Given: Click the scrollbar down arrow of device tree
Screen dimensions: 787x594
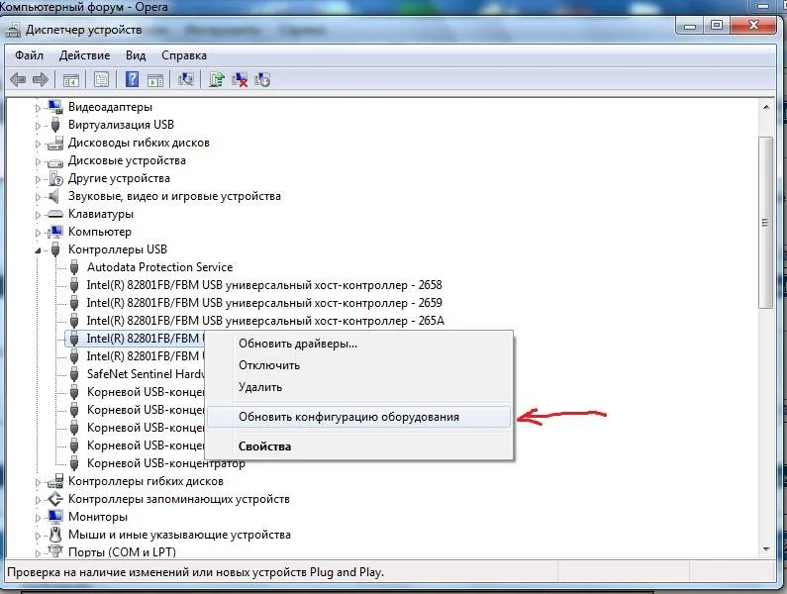Looking at the screenshot, I should [x=766, y=548].
